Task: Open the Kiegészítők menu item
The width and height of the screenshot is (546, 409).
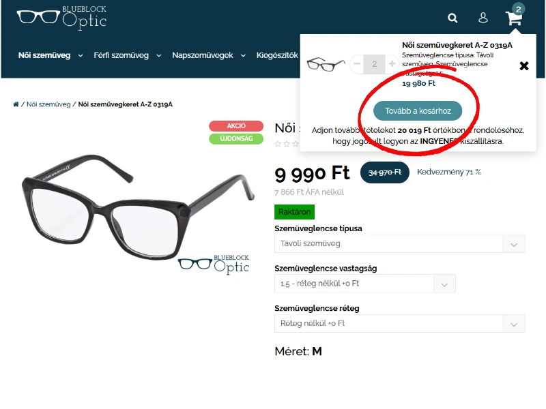Action: 277,55
